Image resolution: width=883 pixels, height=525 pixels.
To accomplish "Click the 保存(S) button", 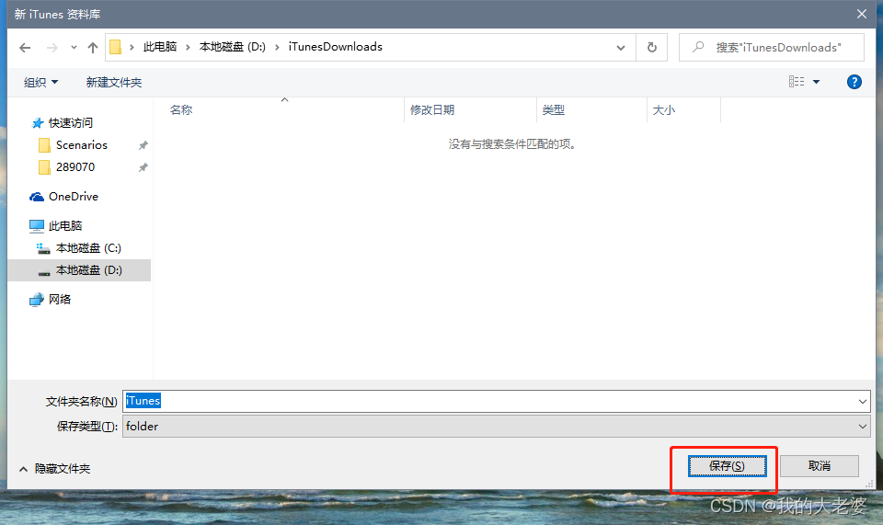I will point(727,466).
